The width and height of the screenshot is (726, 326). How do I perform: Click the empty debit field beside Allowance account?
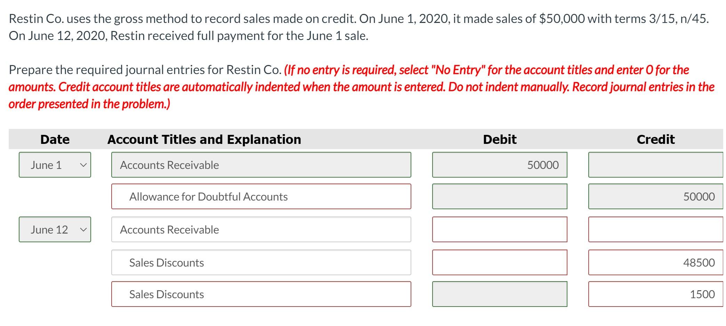click(500, 196)
